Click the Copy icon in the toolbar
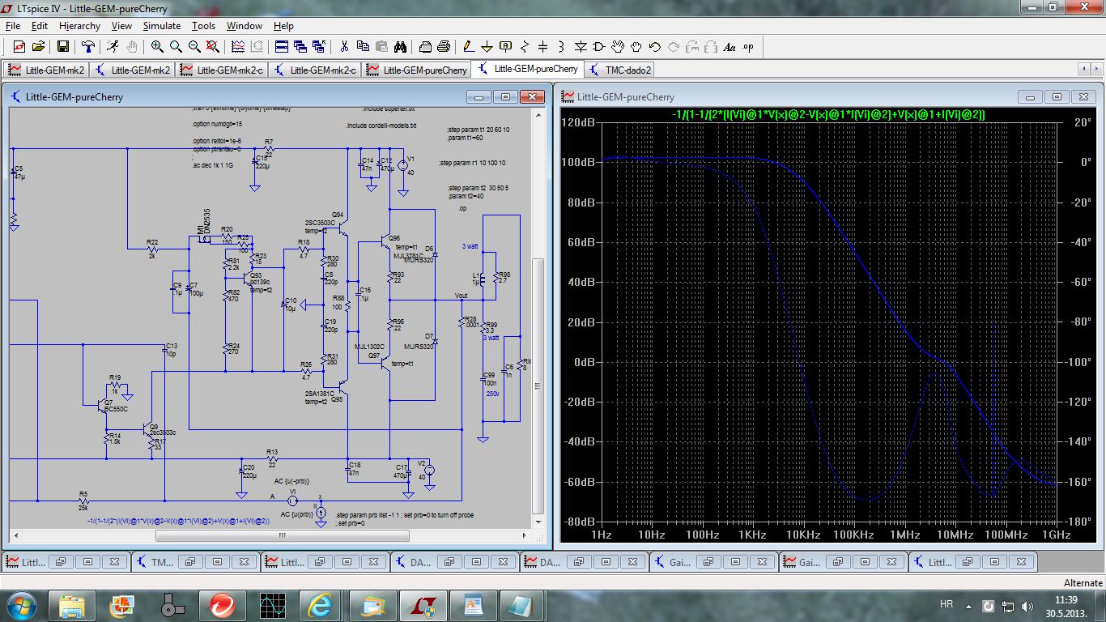Viewport: 1106px width, 622px height. [363, 46]
